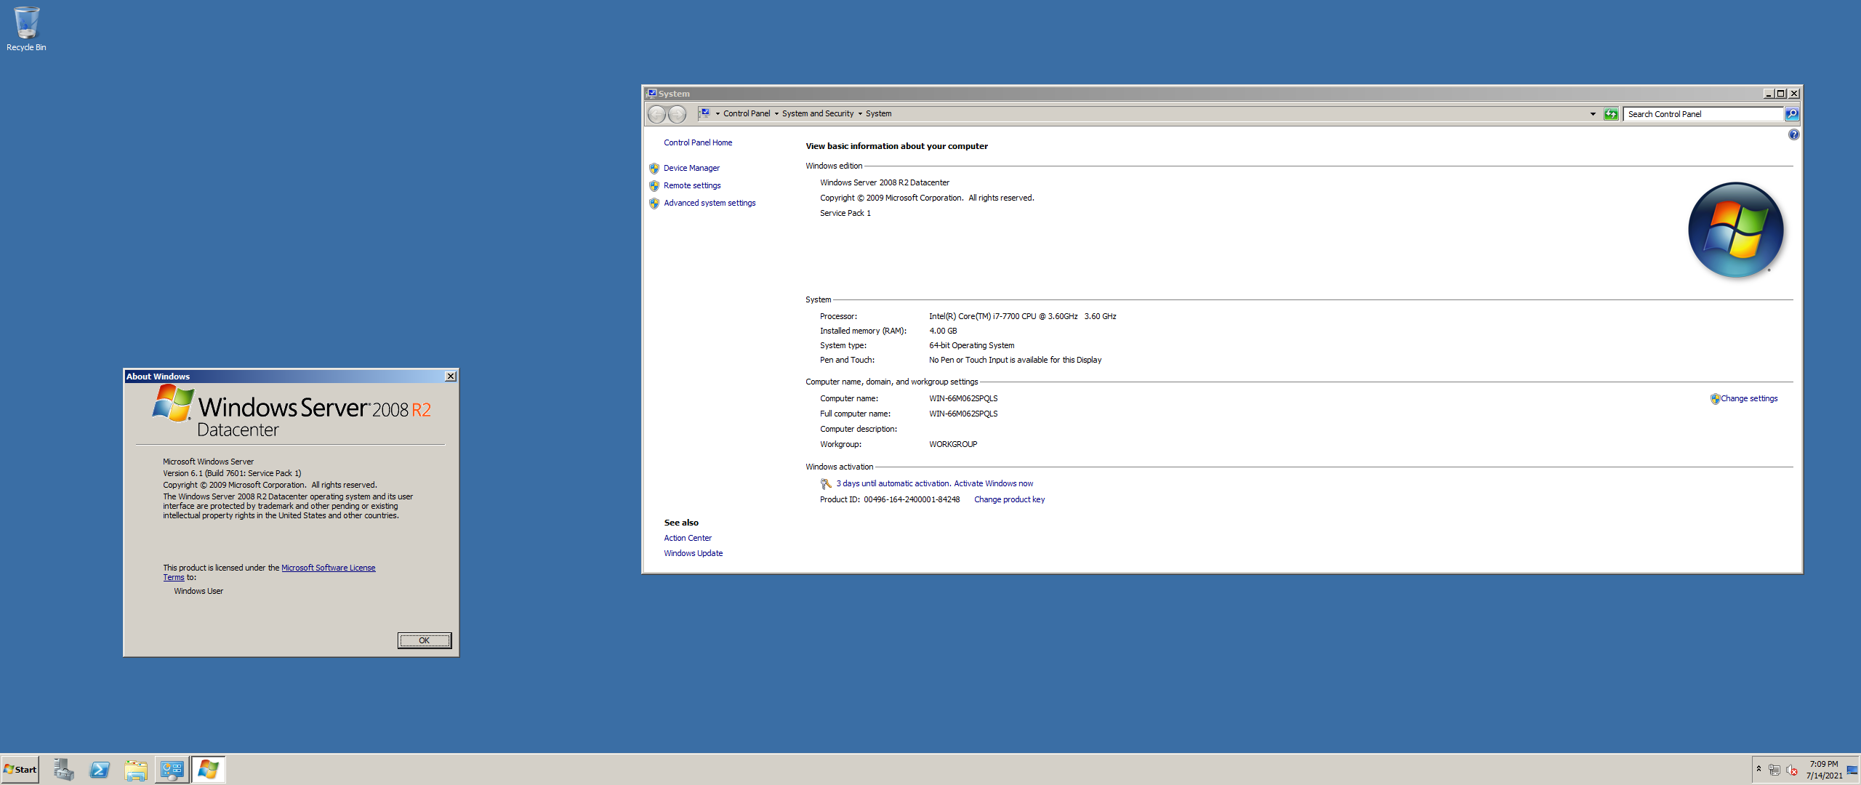Click Change settings for computer name

[x=1749, y=398]
